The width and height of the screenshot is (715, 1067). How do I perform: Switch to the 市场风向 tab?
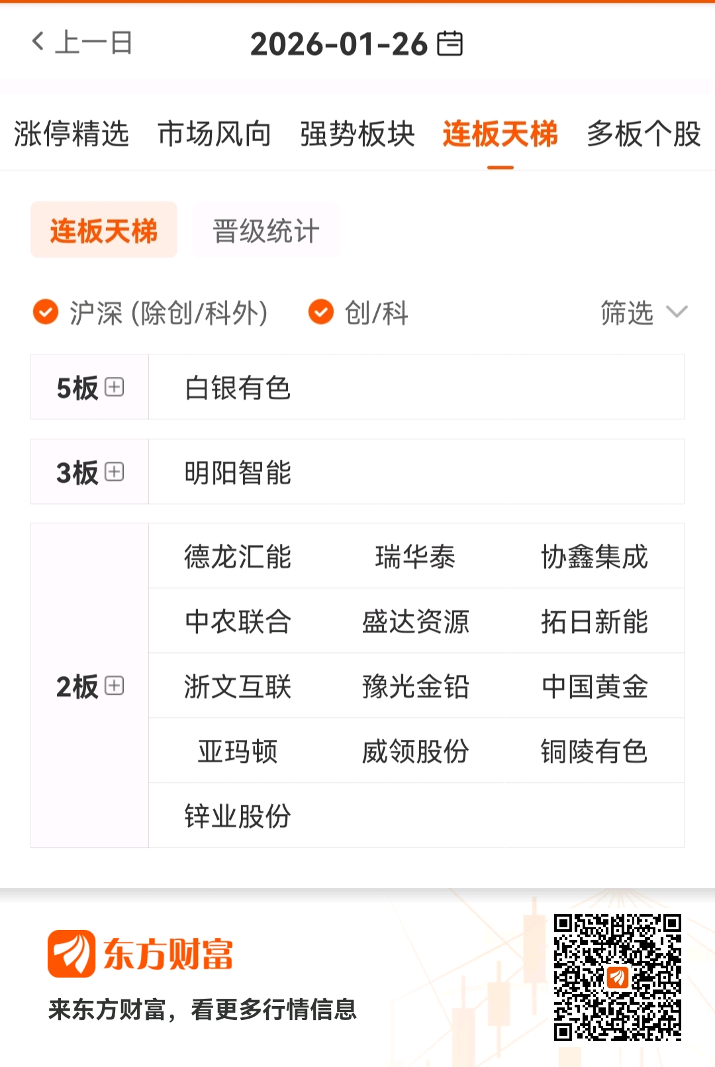[215, 134]
